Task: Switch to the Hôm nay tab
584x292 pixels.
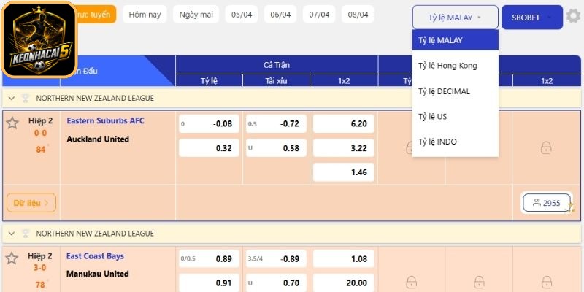Action: coord(145,15)
